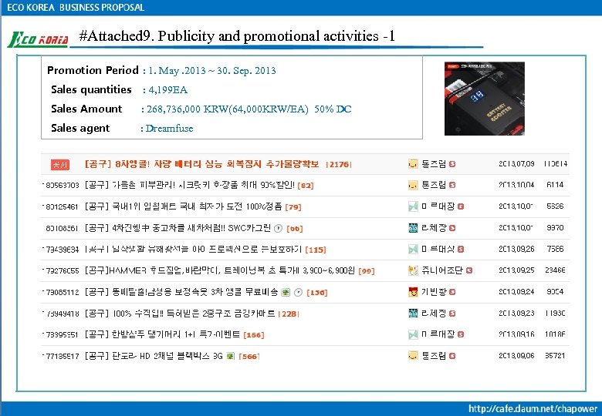602x416 pixels.
Task: Click author avatar in the [2176] post row
Action: [413, 164]
